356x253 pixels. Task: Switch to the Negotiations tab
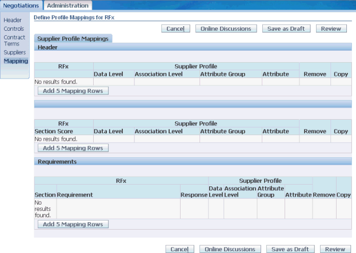tap(21, 6)
